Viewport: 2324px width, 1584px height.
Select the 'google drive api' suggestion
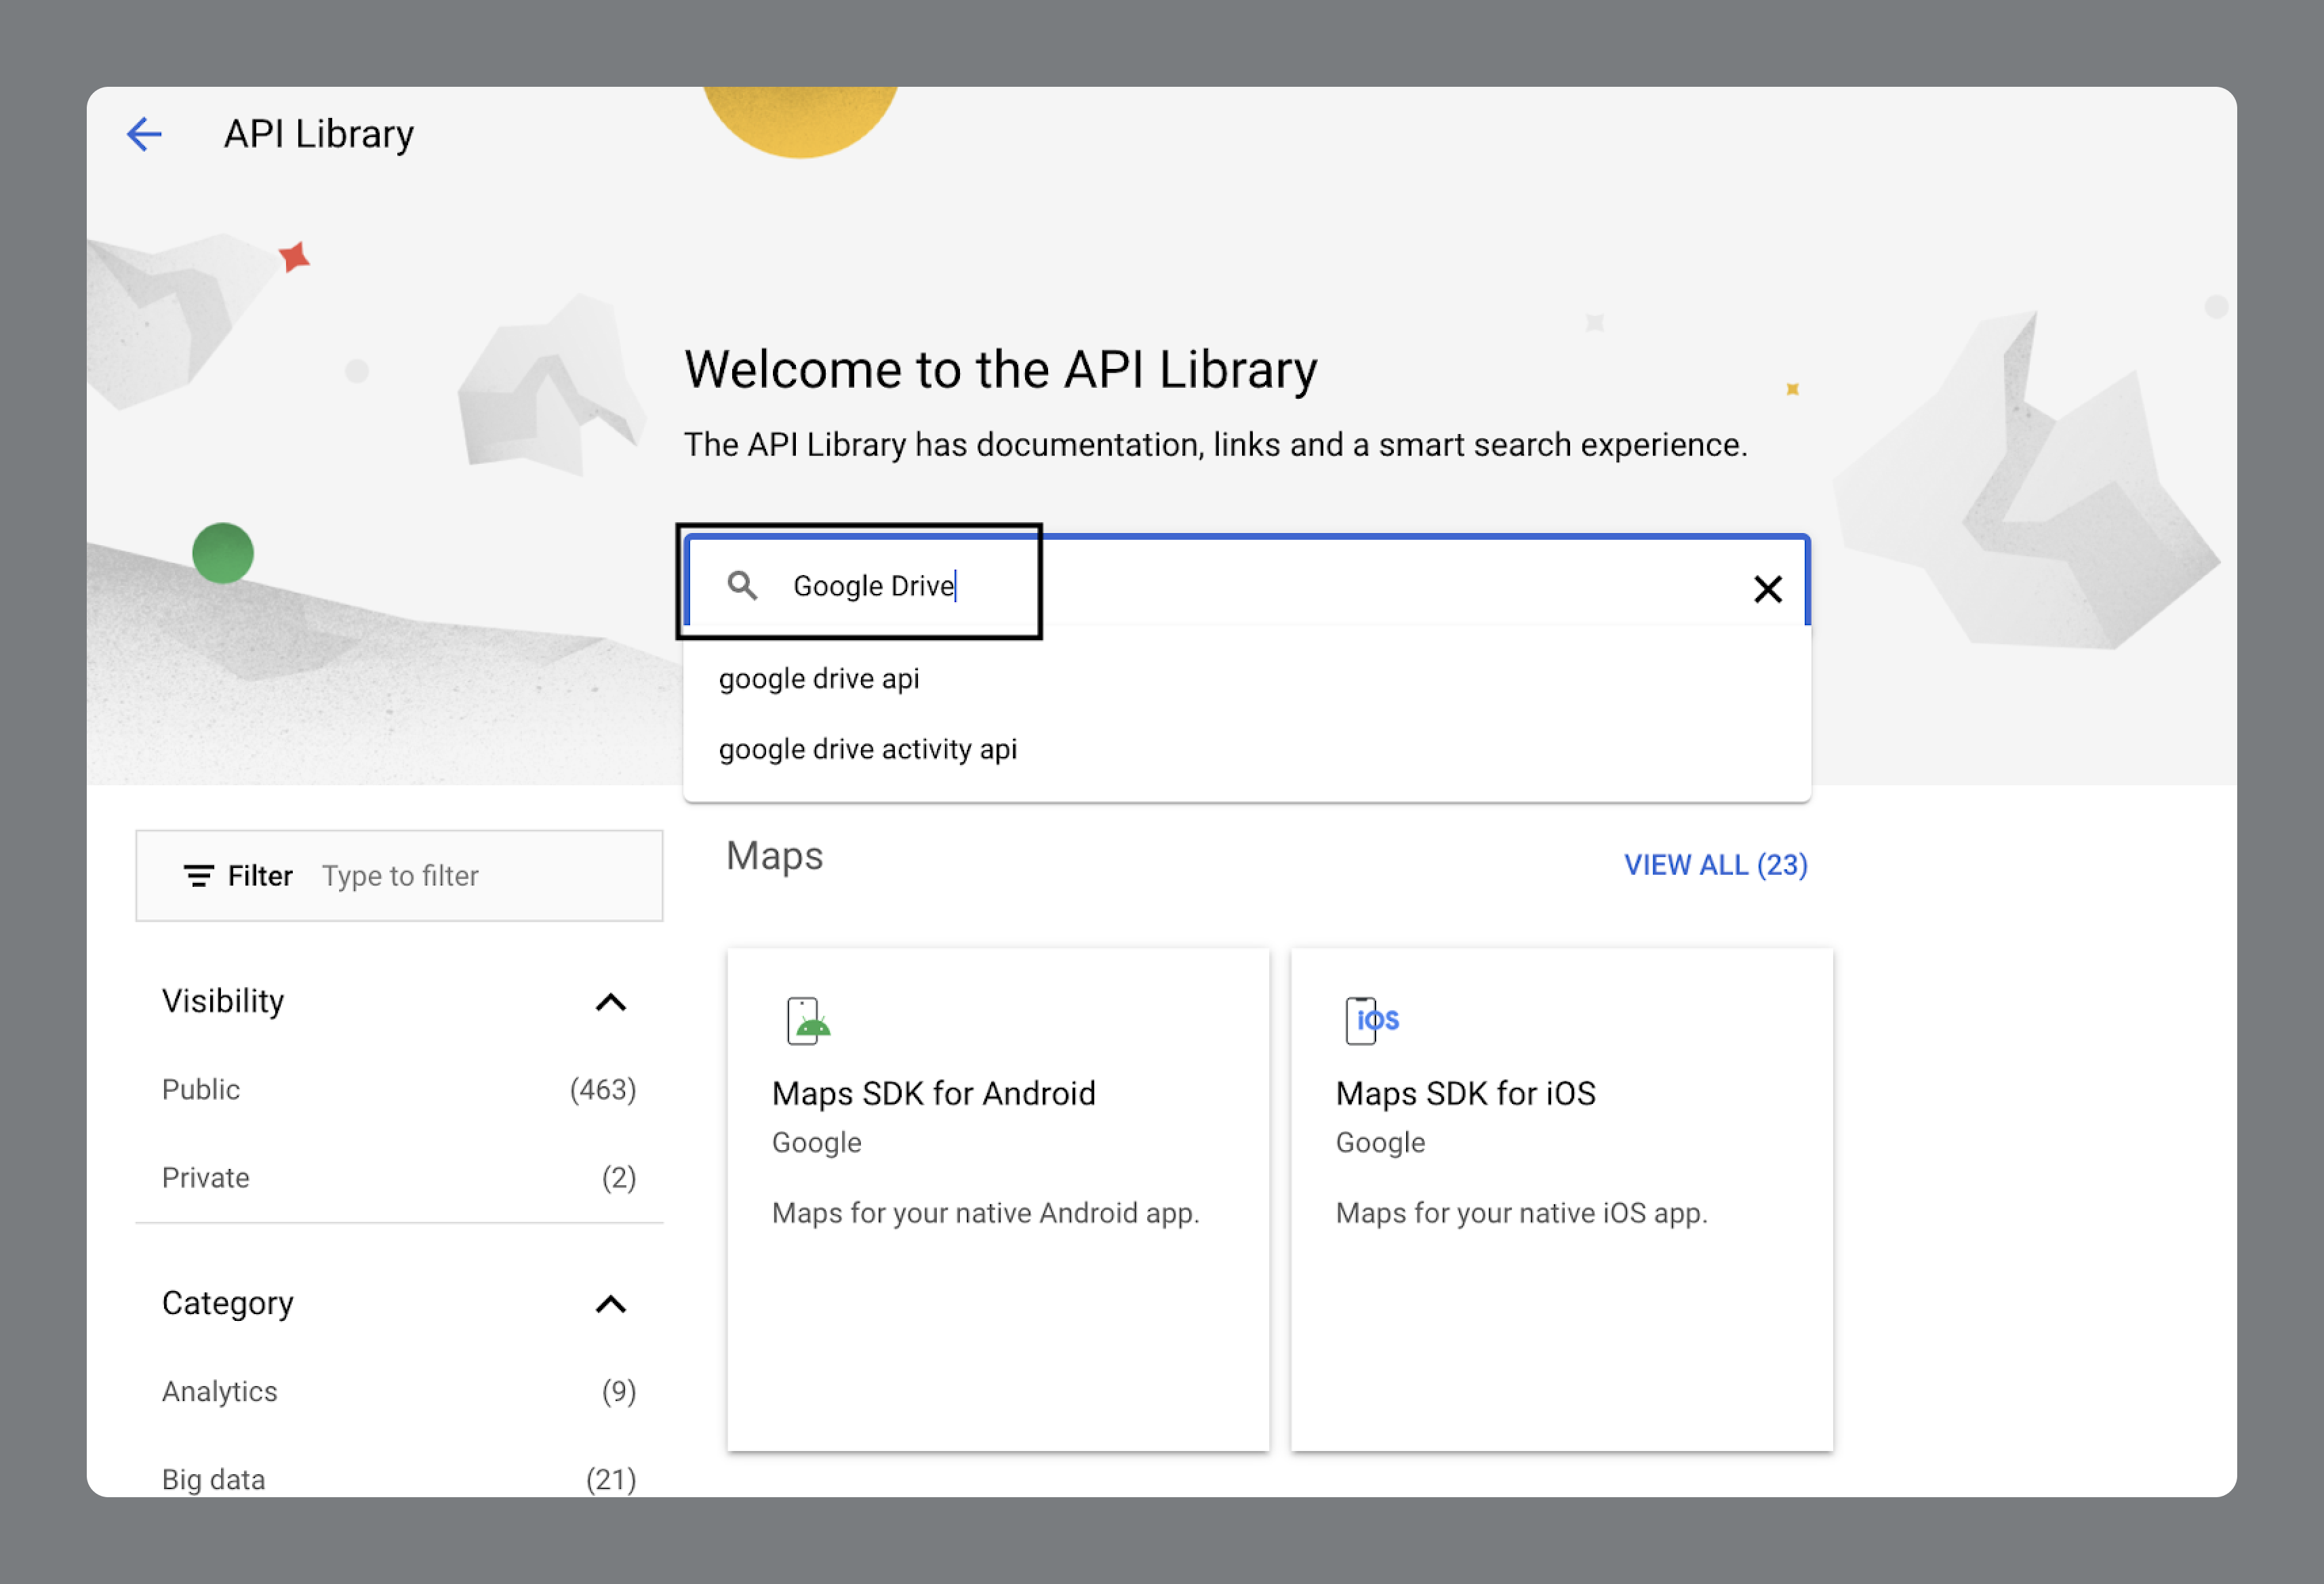(x=819, y=679)
